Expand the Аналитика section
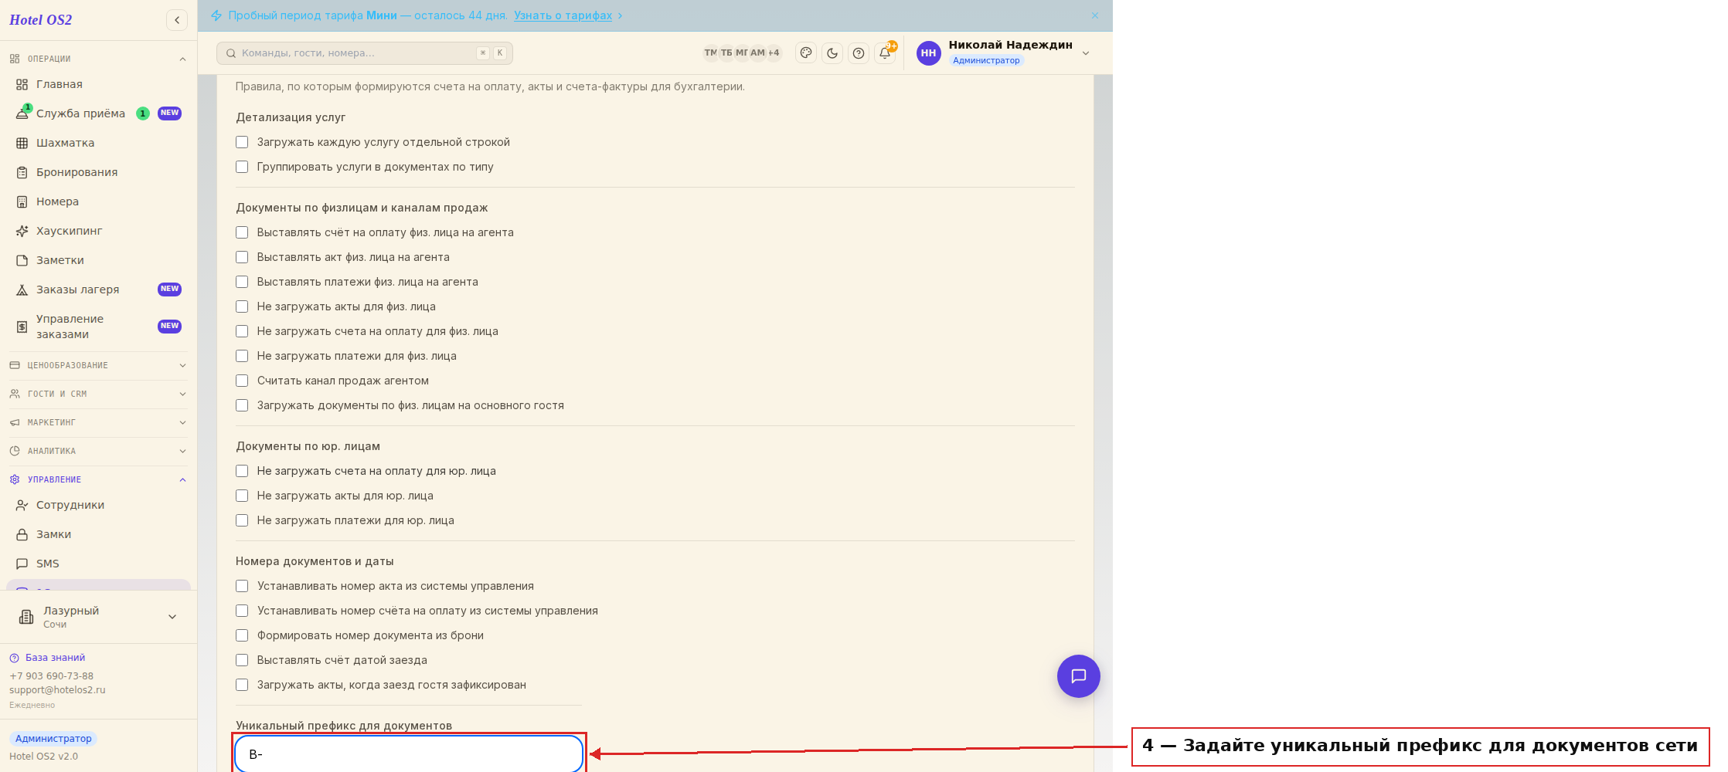 pos(98,451)
